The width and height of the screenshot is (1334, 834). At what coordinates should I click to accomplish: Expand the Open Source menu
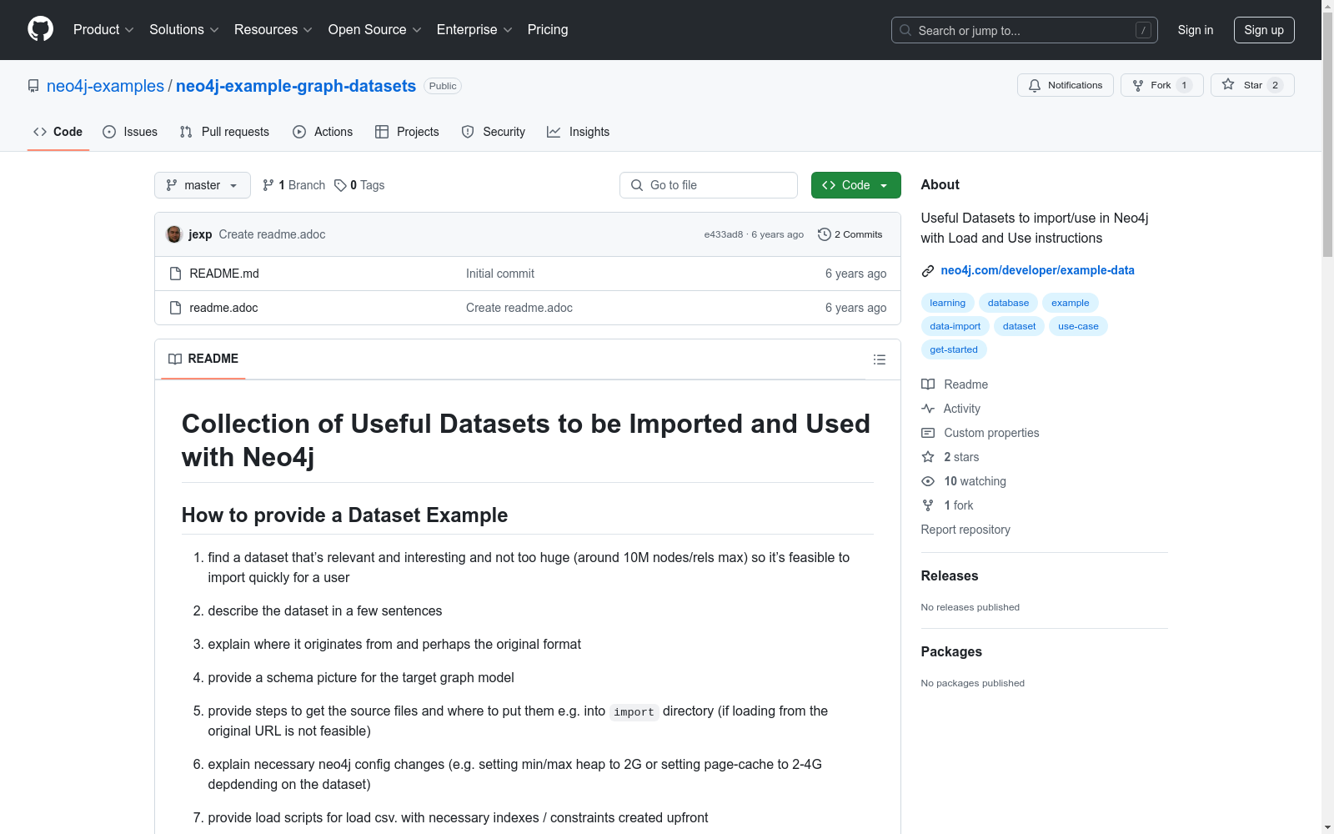point(375,30)
